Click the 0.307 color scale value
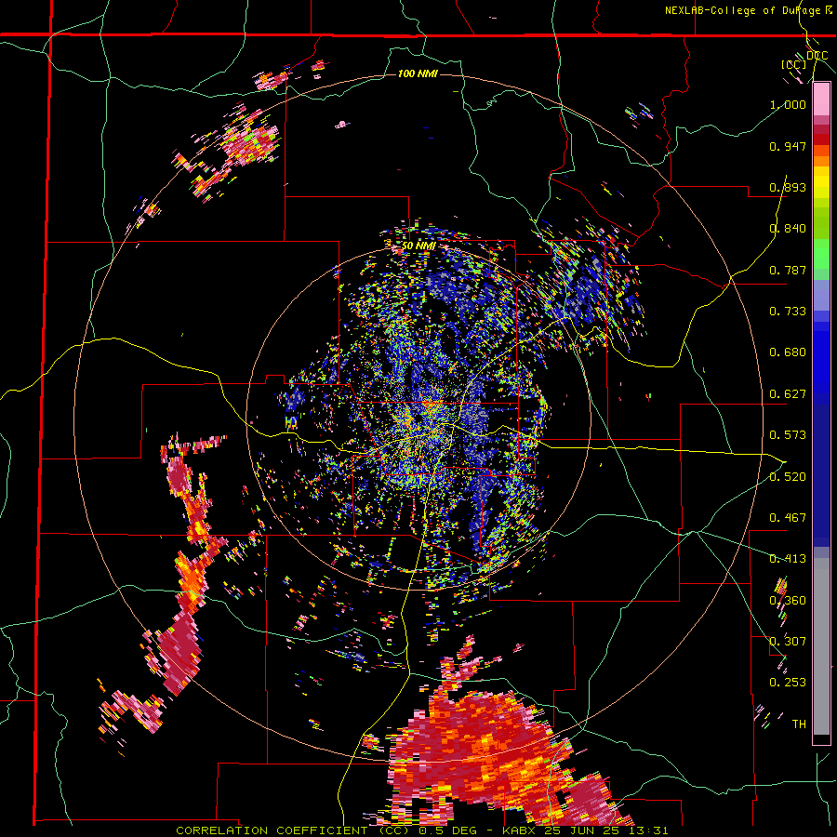Screen dimensions: 837x837 [x=788, y=642]
